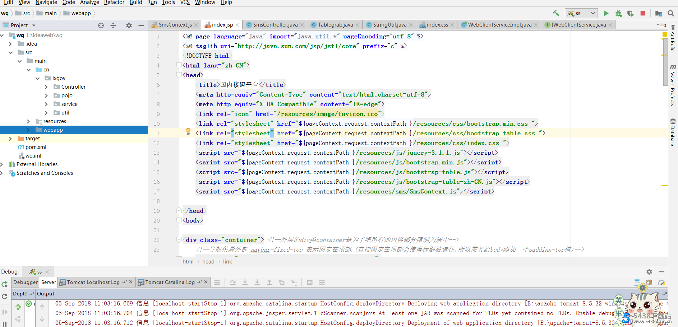678x327 pixels.
Task: Click the yellow intention lightbulb on line 11
Action: coord(188,132)
